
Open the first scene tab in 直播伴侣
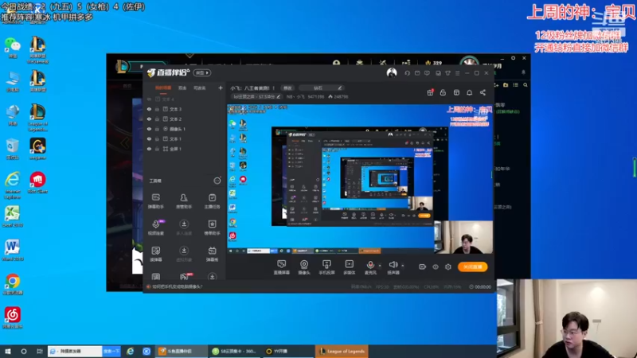pos(163,88)
